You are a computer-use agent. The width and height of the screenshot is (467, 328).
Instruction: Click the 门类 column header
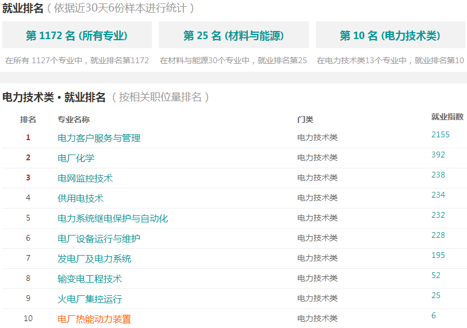(305, 119)
